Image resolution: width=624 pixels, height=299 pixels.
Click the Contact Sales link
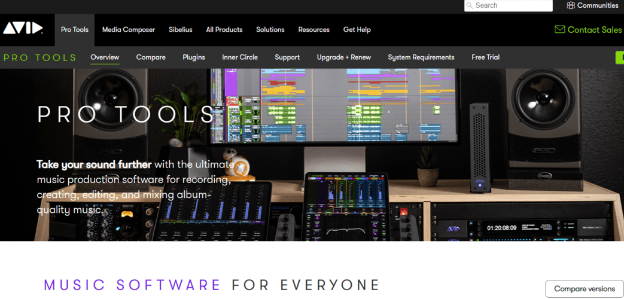[x=588, y=30]
